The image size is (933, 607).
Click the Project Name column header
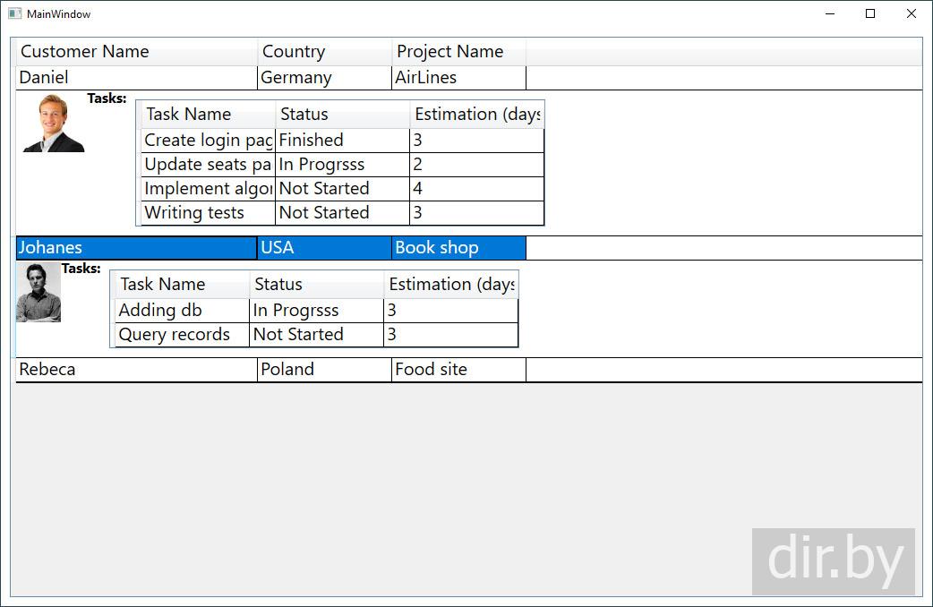pos(458,52)
